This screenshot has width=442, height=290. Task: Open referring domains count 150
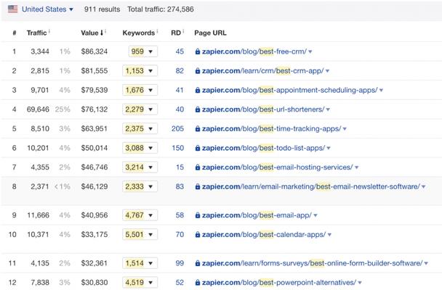(x=178, y=148)
